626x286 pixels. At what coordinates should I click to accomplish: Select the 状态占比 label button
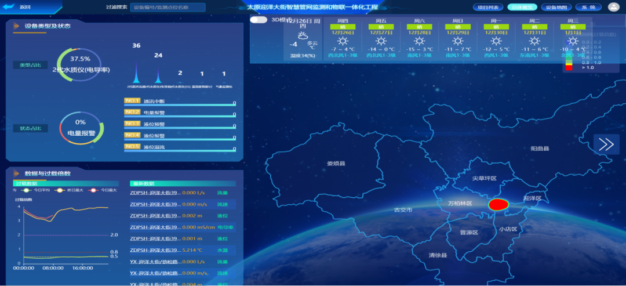tap(30, 128)
